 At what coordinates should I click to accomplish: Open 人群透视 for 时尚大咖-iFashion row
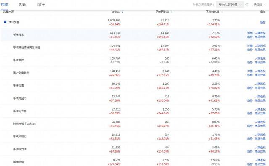coord(260,122)
